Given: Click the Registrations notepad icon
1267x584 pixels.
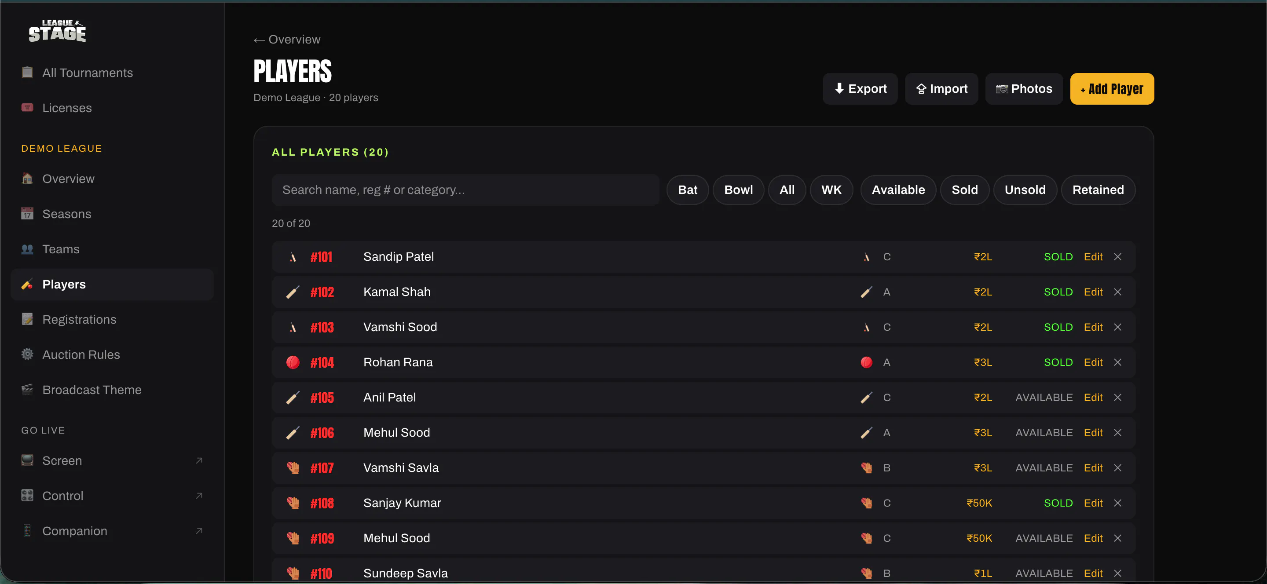Looking at the screenshot, I should click(28, 319).
